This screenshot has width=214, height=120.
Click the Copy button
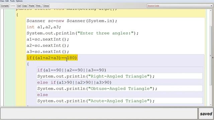pyautogui.click(x=25, y=6)
